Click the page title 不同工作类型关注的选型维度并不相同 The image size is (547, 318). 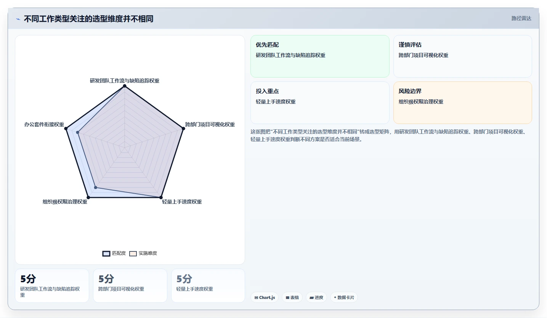click(88, 19)
